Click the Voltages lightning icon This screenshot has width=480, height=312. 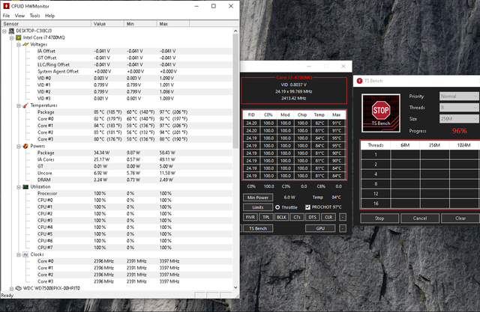coord(25,45)
